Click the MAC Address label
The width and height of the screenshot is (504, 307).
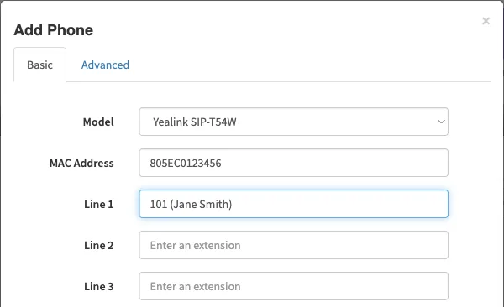pos(81,163)
